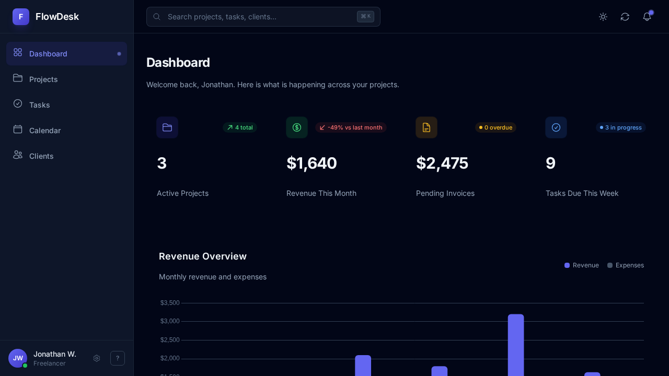Click the checkmark icon on Tasks Due card
The width and height of the screenshot is (669, 376).
tap(556, 127)
